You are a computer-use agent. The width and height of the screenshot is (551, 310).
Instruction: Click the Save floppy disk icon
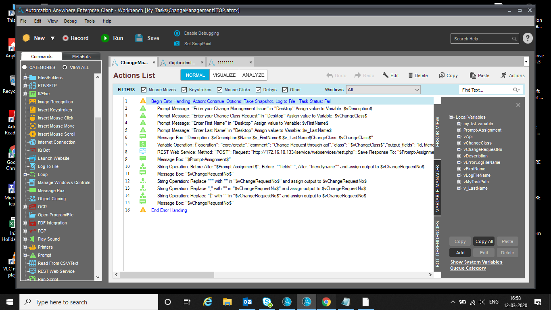[x=139, y=38]
